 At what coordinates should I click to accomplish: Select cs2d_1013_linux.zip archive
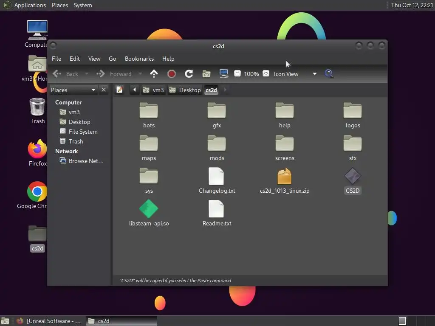point(285,181)
